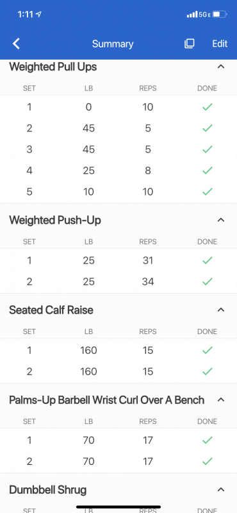Collapse the Dumbbell Shrug section
The width and height of the screenshot is (237, 513).
(x=221, y=489)
